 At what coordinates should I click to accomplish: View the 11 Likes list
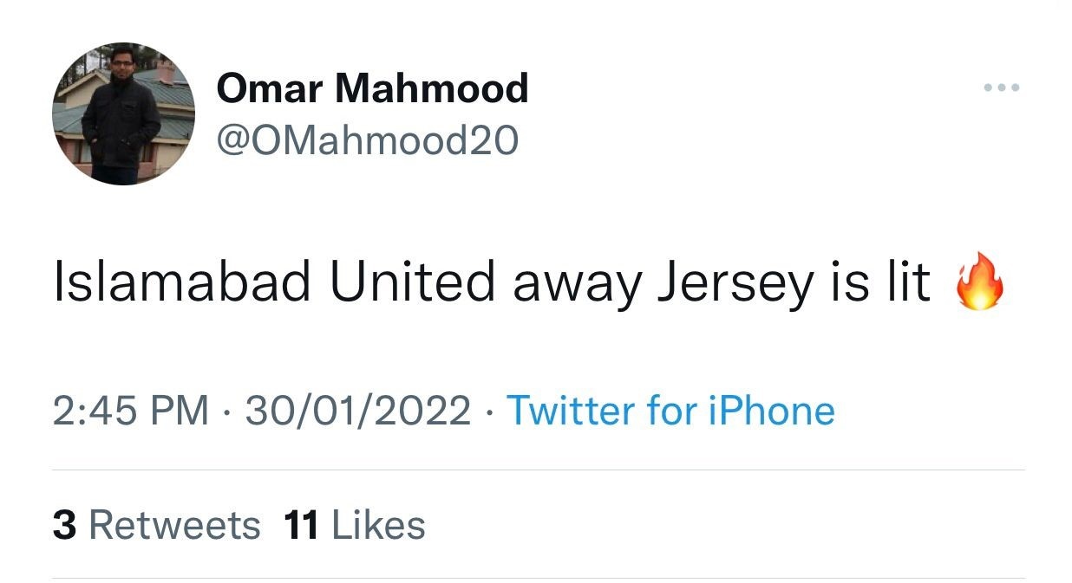[355, 525]
